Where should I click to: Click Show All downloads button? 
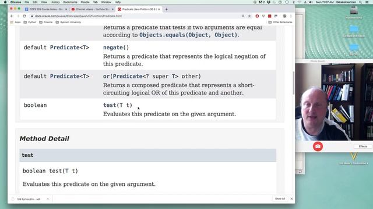point(280,199)
